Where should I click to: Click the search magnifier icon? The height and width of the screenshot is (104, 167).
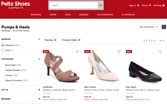[x=101, y=5]
